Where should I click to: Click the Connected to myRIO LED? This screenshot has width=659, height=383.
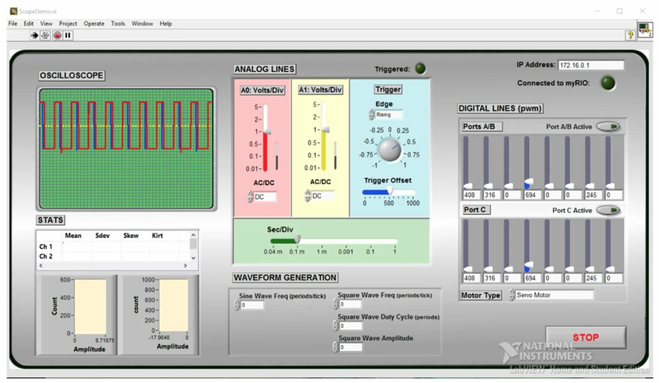[x=608, y=83]
